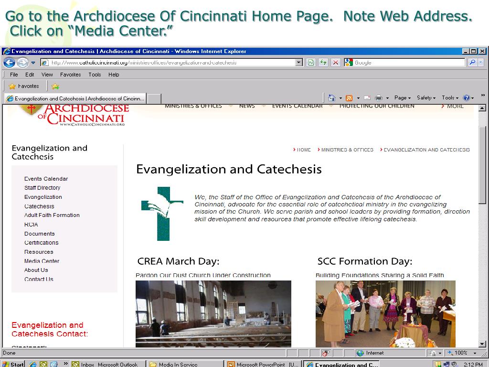The width and height of the screenshot is (489, 367).
Task: Click the browser Back arrow button
Action: coord(10,63)
